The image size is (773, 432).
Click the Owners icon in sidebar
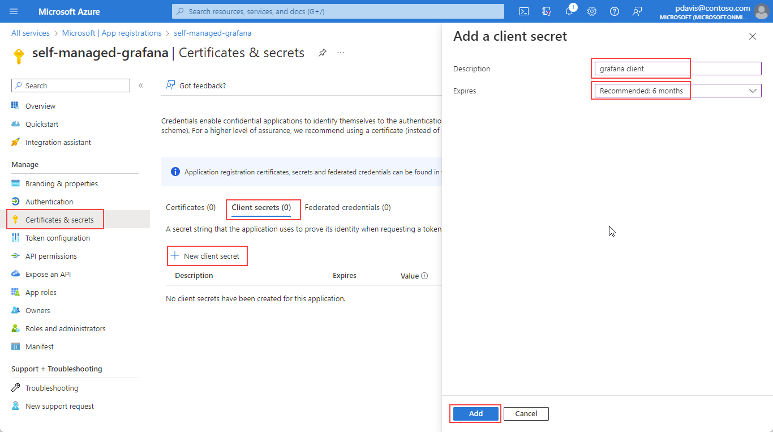point(15,310)
